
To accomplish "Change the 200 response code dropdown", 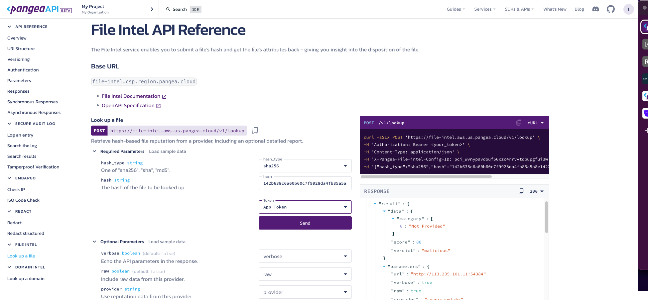I will (x=537, y=191).
